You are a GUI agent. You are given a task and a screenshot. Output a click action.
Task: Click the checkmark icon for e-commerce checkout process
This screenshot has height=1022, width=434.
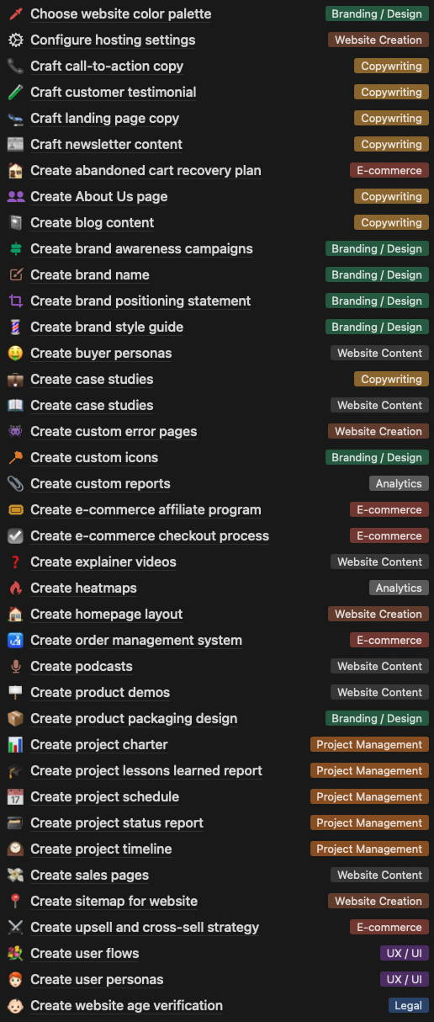(x=15, y=535)
